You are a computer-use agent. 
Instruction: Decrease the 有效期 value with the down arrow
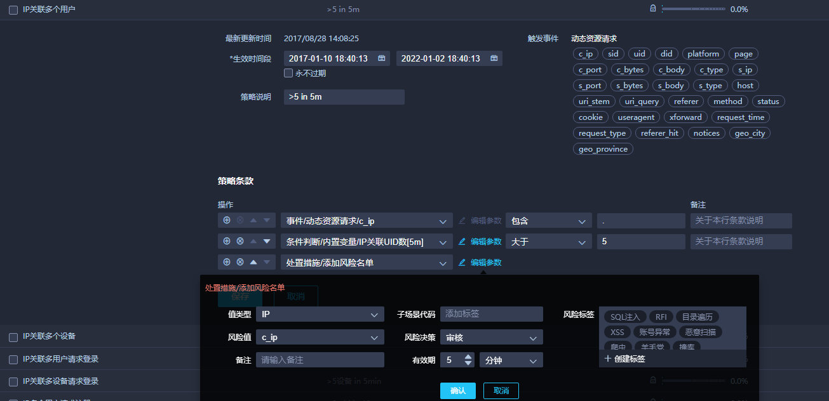[x=469, y=363]
